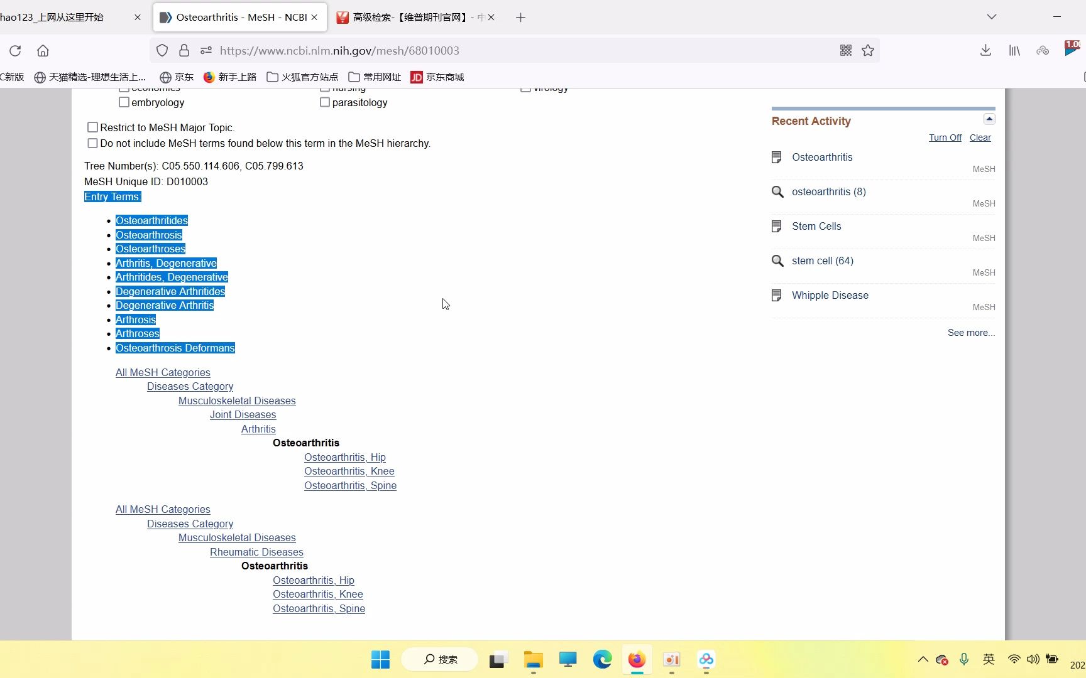Click the document icon beside Stem Cells
The width and height of the screenshot is (1086, 678).
click(777, 227)
